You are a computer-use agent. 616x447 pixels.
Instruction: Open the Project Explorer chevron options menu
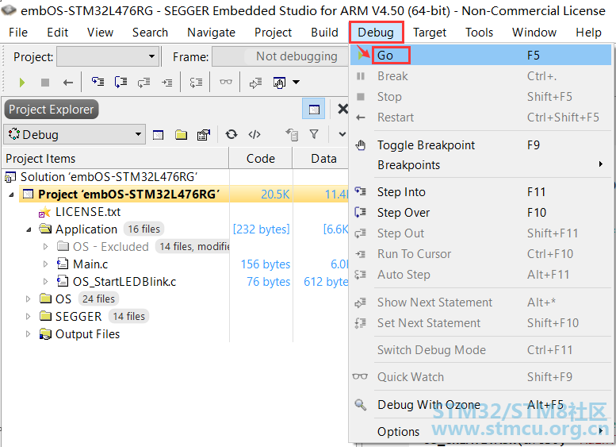tap(342, 134)
